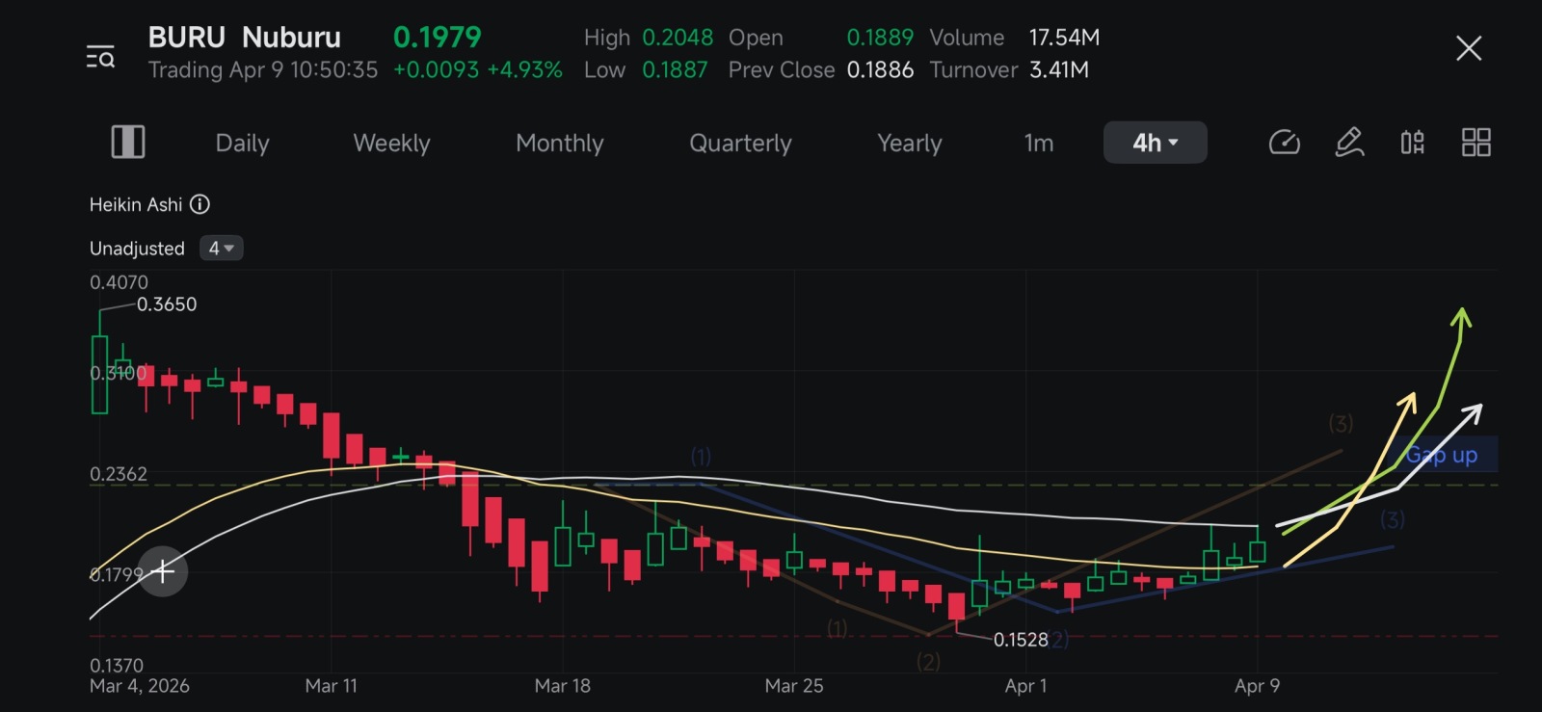The height and width of the screenshot is (712, 1542).
Task: Switch to the Monthly timeframe
Action: [560, 143]
